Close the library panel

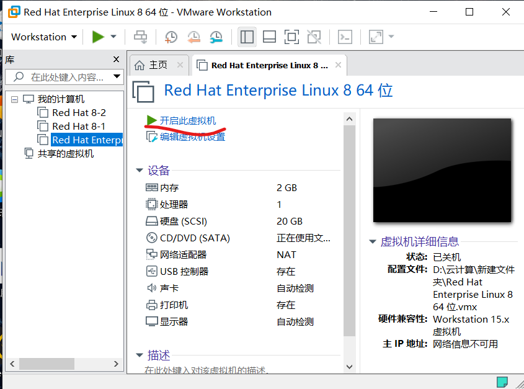point(116,59)
